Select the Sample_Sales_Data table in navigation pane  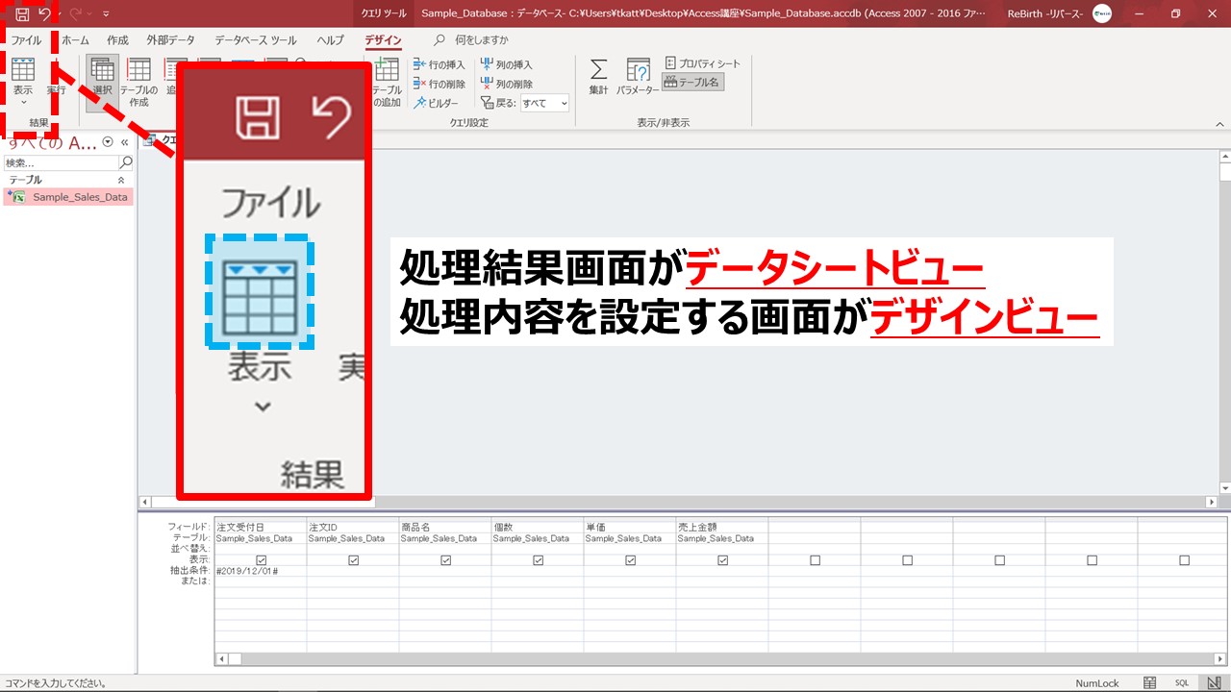tap(79, 197)
